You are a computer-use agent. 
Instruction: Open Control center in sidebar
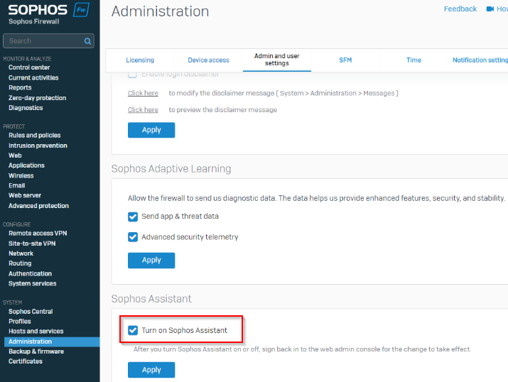[29, 67]
